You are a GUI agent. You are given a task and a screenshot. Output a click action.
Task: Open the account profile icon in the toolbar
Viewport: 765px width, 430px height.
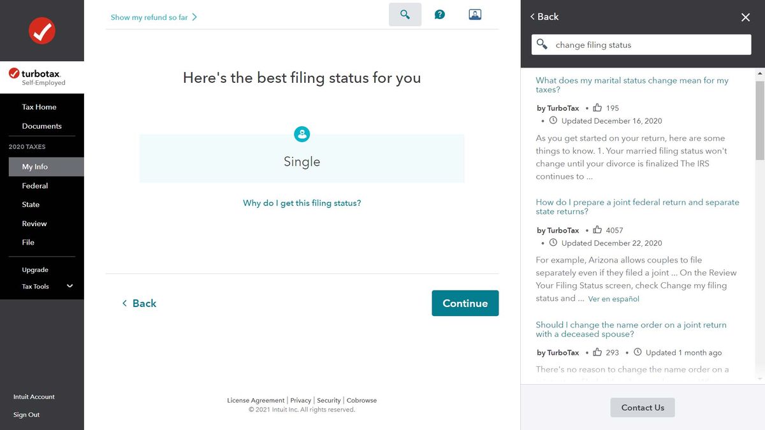pyautogui.click(x=474, y=13)
